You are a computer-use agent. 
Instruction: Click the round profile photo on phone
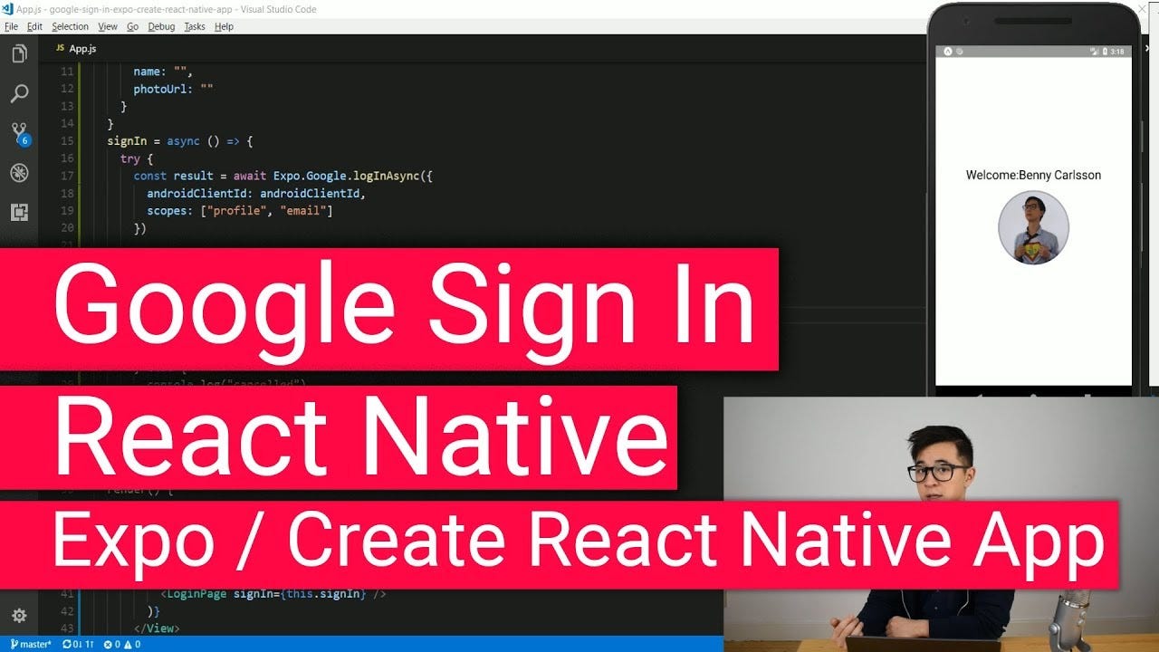click(1033, 227)
